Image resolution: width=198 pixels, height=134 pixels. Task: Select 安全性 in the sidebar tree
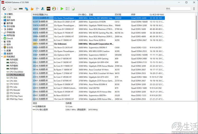(8, 47)
